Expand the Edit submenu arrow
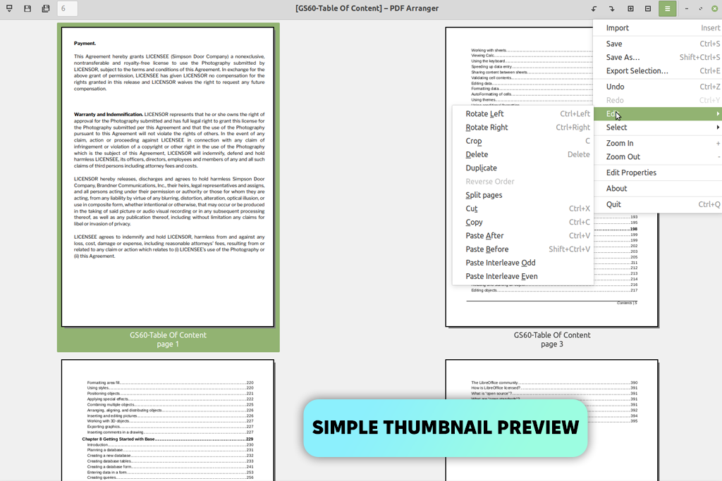This screenshot has width=722, height=481. point(717,113)
